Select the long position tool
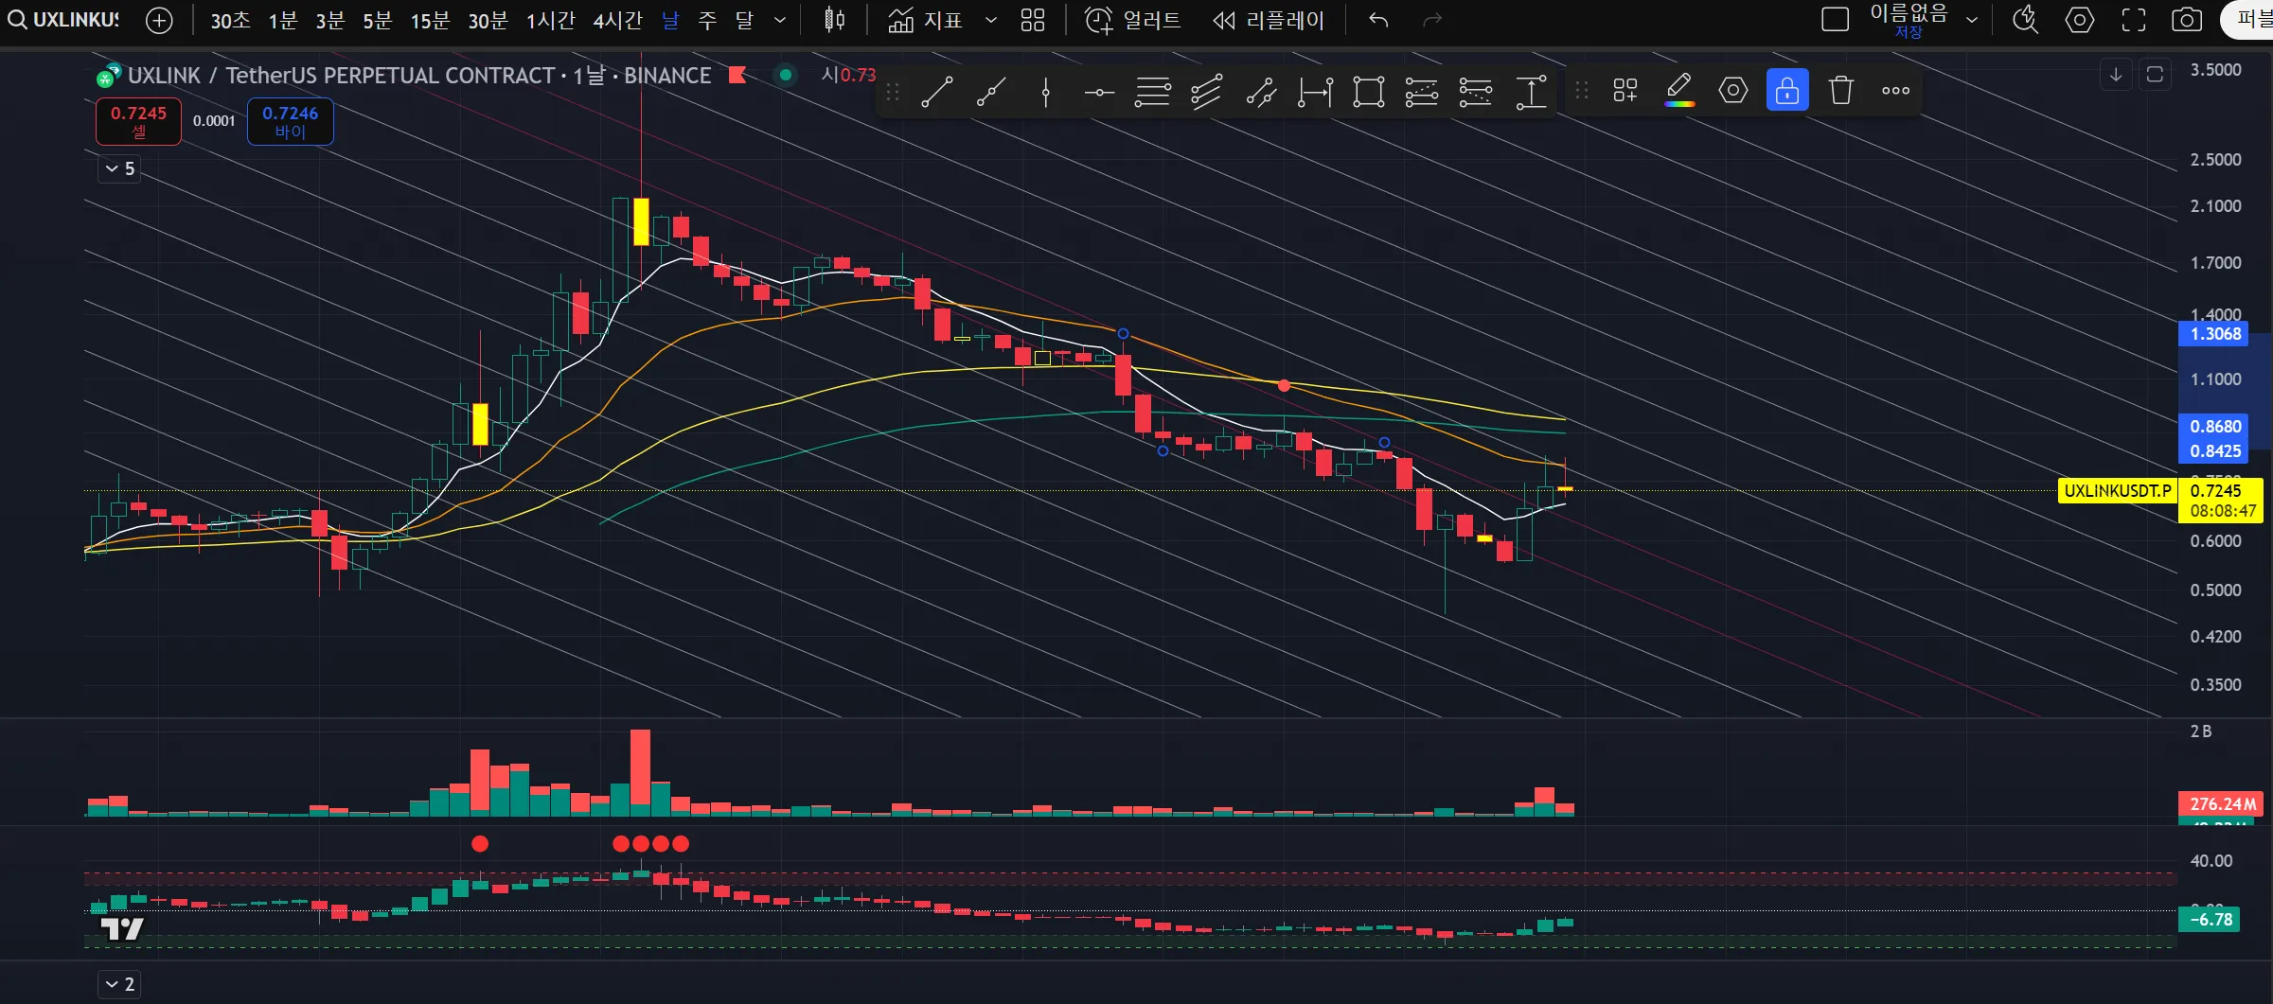2273x1004 pixels. (x=1422, y=92)
